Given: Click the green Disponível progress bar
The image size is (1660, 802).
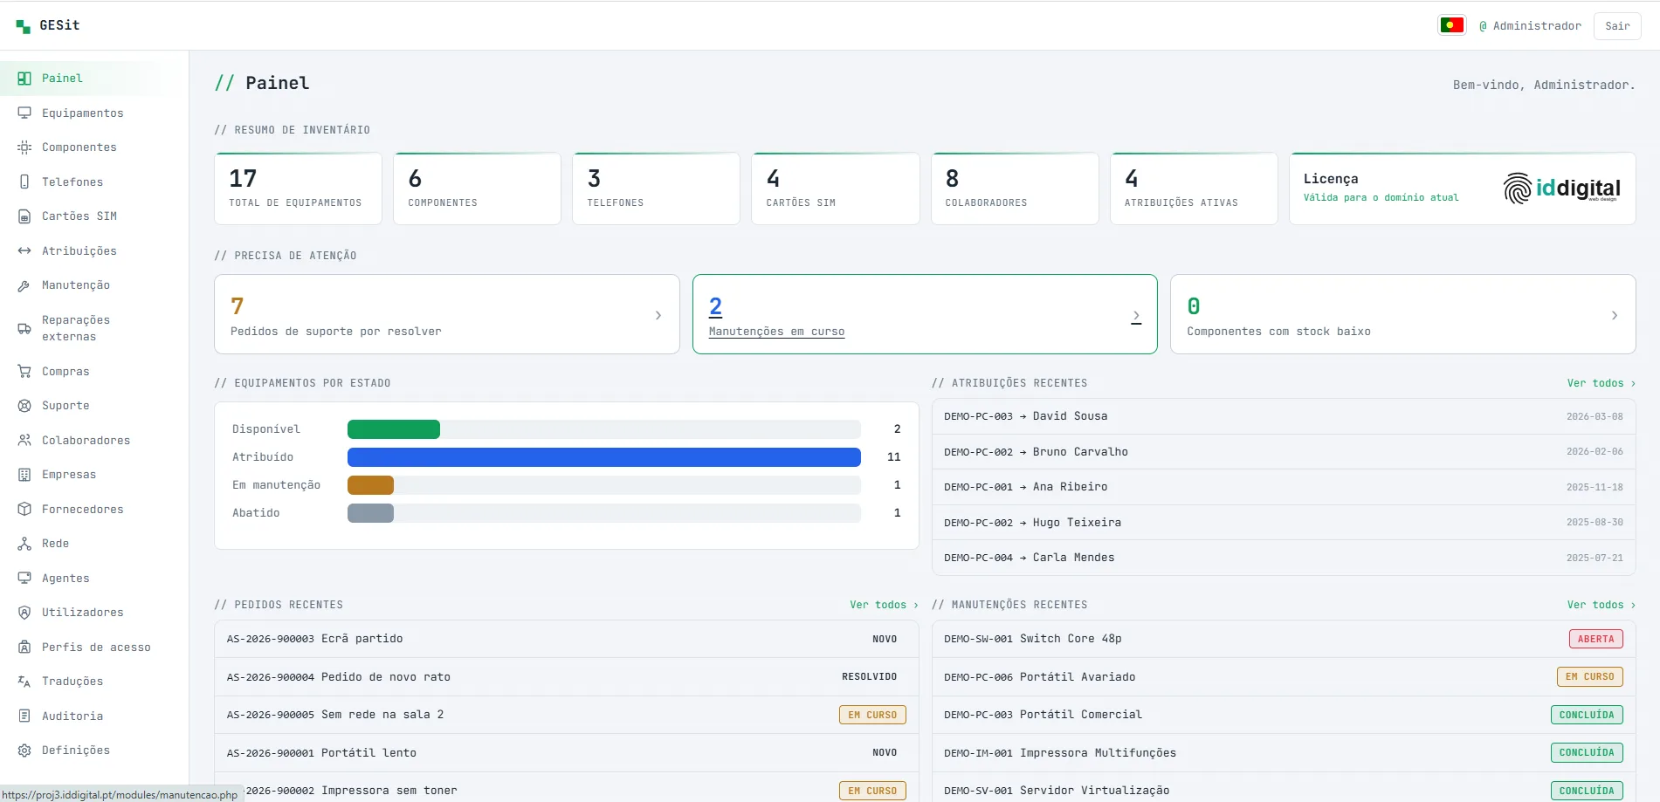Looking at the screenshot, I should tap(394, 429).
